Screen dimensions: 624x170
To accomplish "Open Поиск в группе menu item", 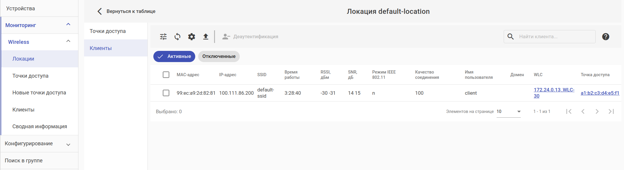I will [39, 161].
